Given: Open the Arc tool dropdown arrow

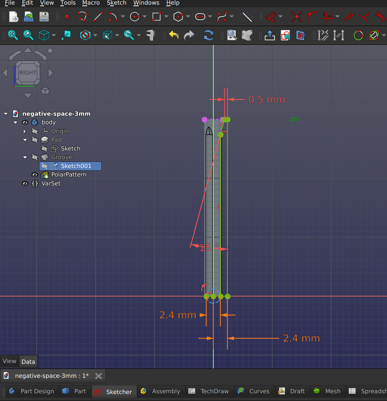Looking at the screenshot, I should tap(123, 17).
